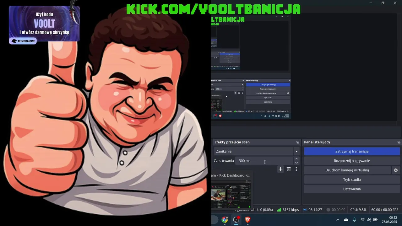Click the microphone tray icon
Screen dimensions: 402x226
tap(355, 220)
